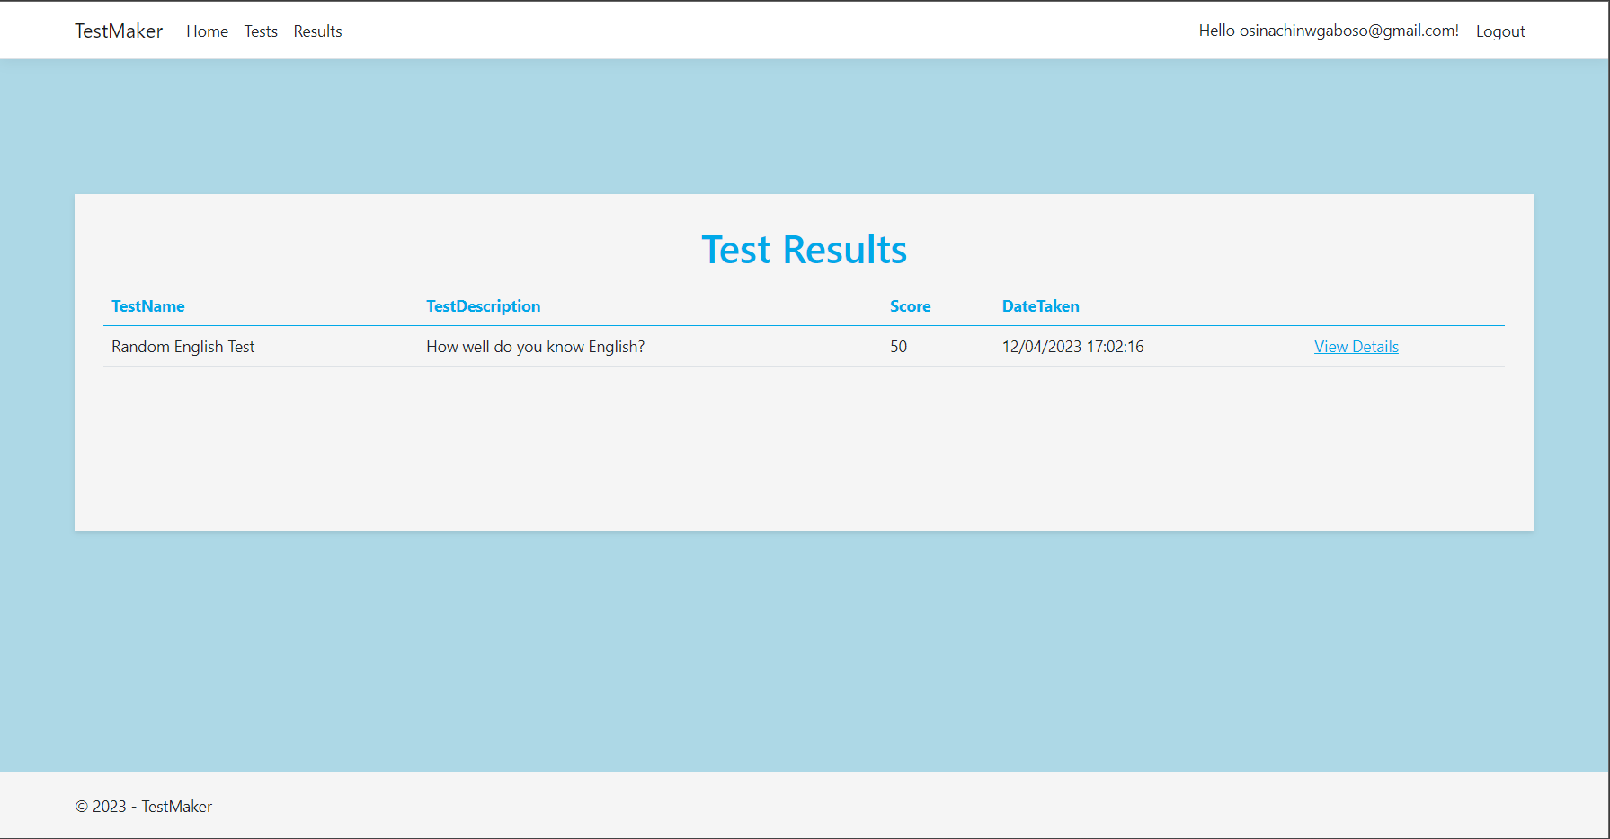Click inside the results panel background

click(x=804, y=449)
